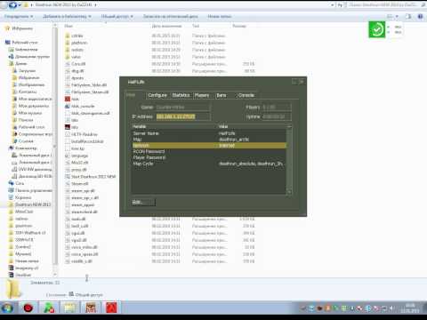Viewport: 427px width, 320px height.
Task: Click the red round taskbar icon
Action: pyautogui.click(x=28, y=308)
